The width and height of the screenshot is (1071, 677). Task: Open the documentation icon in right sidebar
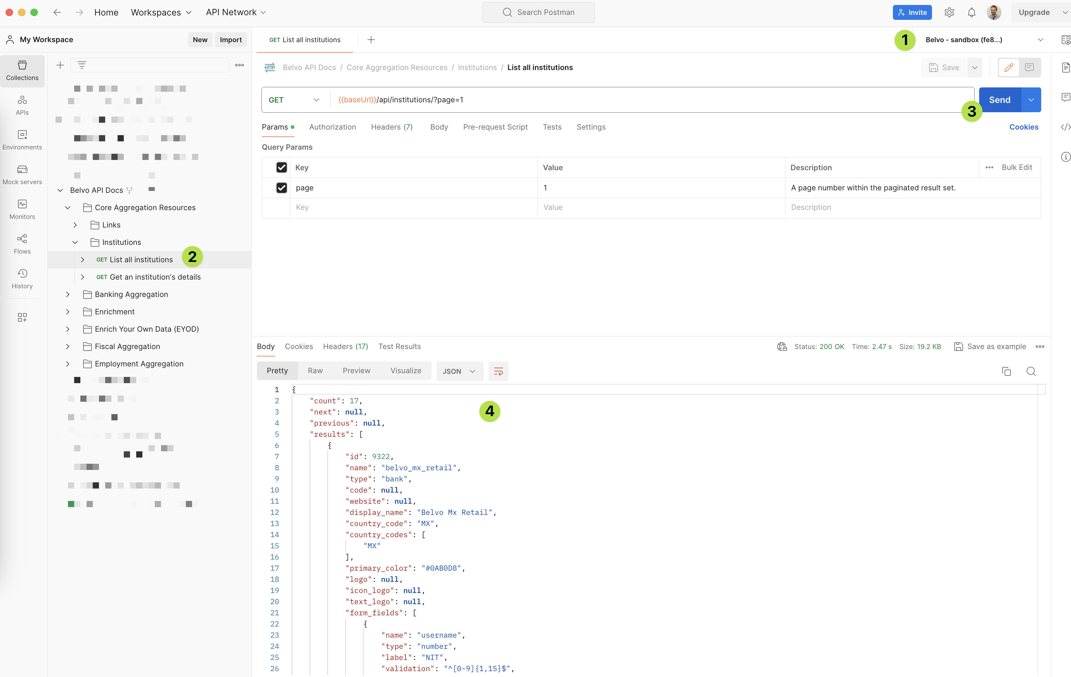click(x=1066, y=68)
